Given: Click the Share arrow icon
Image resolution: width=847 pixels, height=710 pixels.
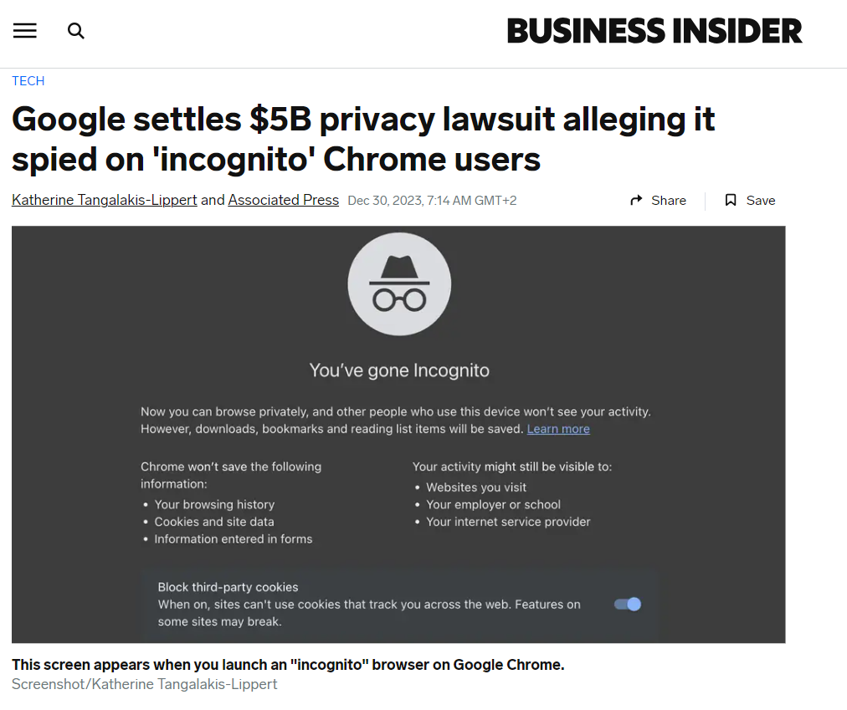Looking at the screenshot, I should [636, 201].
